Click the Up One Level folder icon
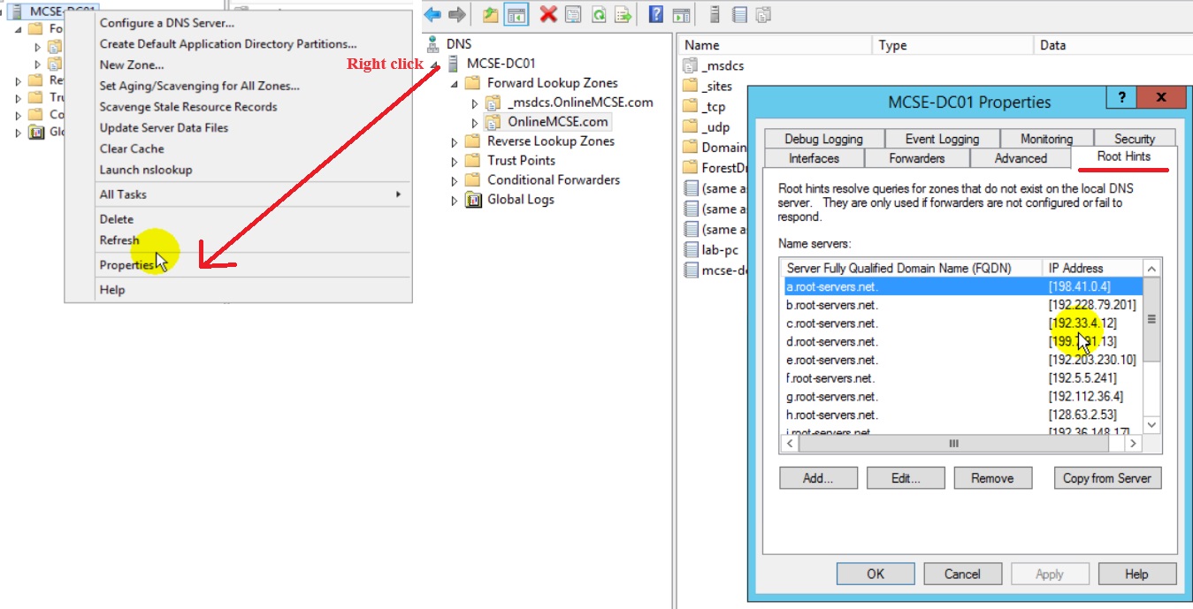 tap(491, 14)
